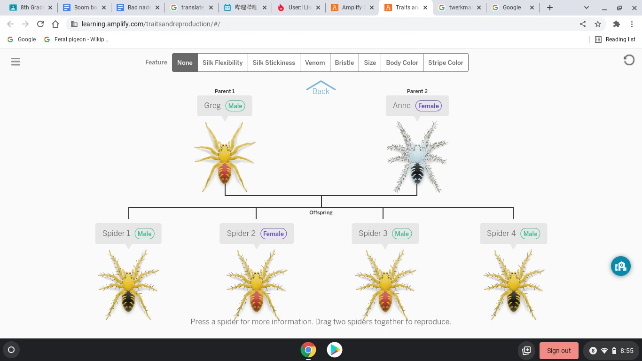This screenshot has height=361, width=642.
Task: Turn on the Stripe Color feature
Action: point(445,63)
